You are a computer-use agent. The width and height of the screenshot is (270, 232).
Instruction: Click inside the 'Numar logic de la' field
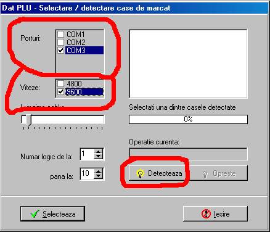click(88, 154)
